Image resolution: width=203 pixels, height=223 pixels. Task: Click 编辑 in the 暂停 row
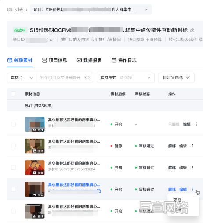pyautogui.click(x=183, y=146)
